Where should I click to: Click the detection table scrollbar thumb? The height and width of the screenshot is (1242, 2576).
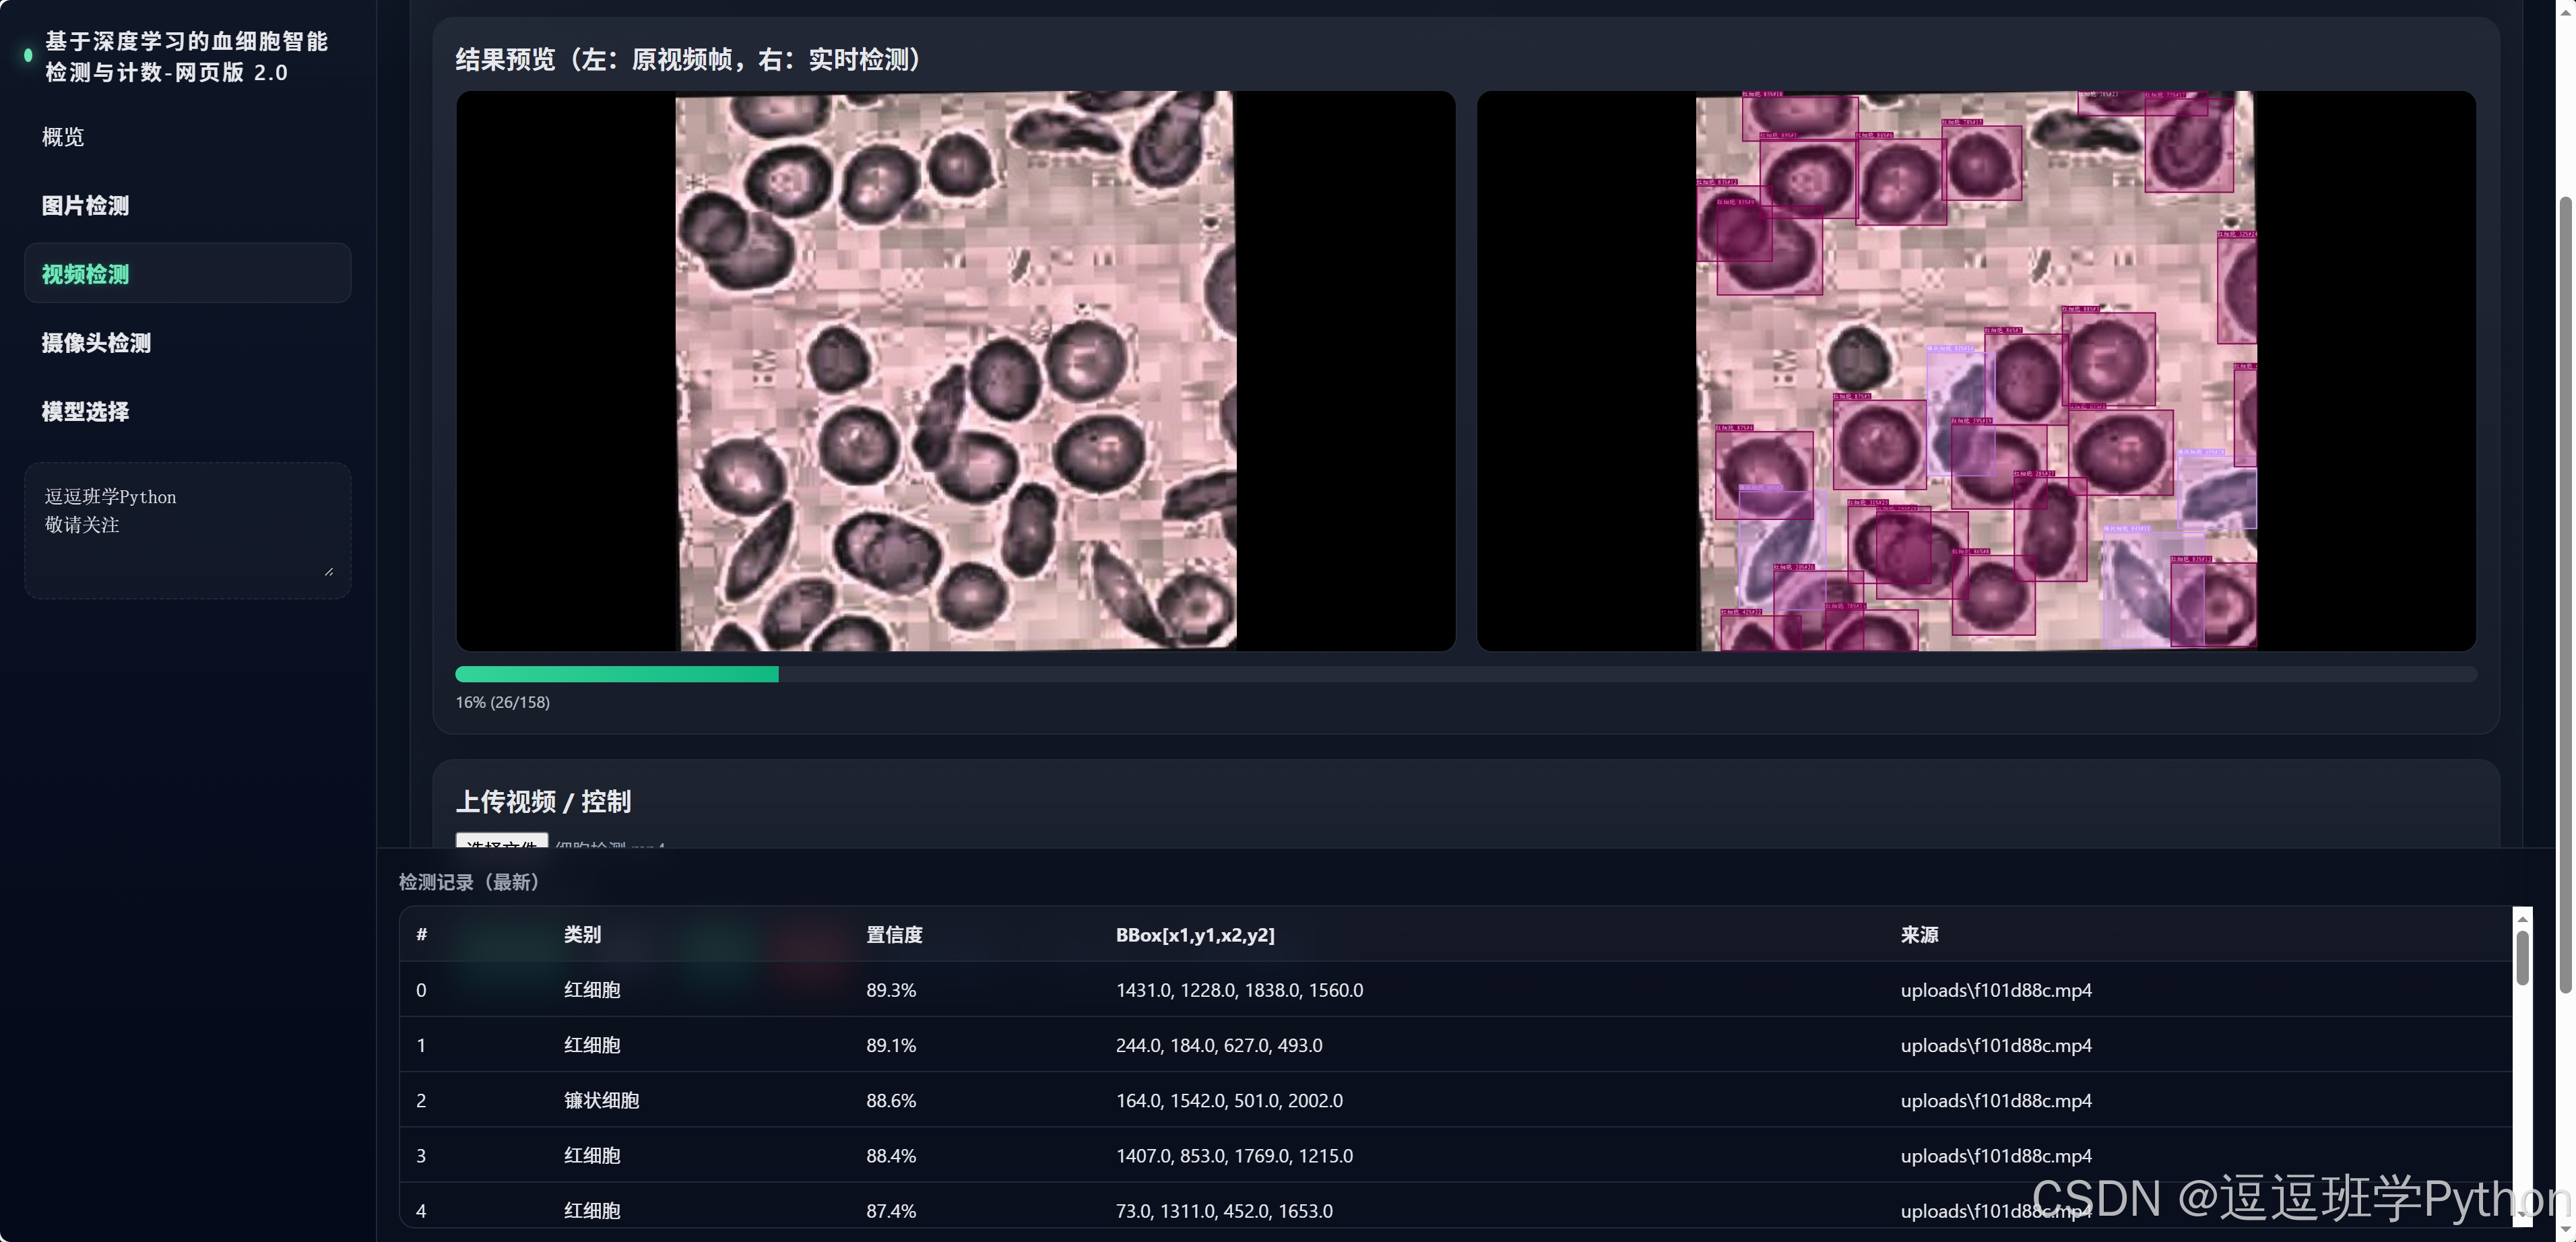tap(2522, 957)
